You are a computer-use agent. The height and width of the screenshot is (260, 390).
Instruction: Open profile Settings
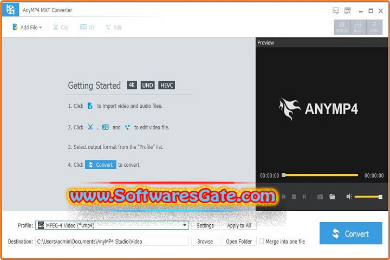click(x=205, y=225)
